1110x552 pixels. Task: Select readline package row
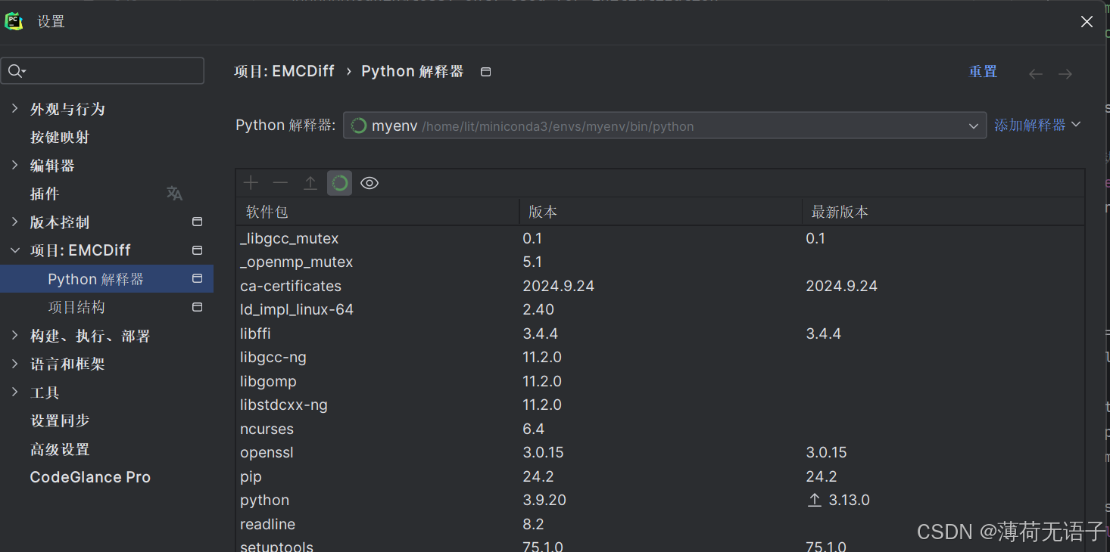[x=660, y=524]
